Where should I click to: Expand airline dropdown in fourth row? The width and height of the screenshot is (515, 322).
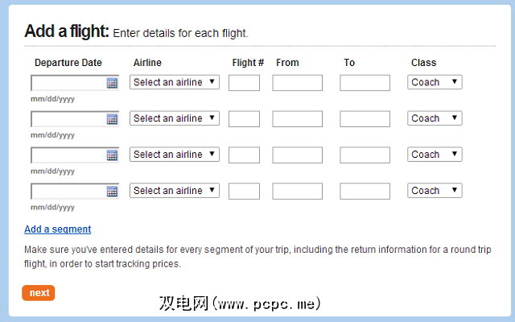[175, 191]
